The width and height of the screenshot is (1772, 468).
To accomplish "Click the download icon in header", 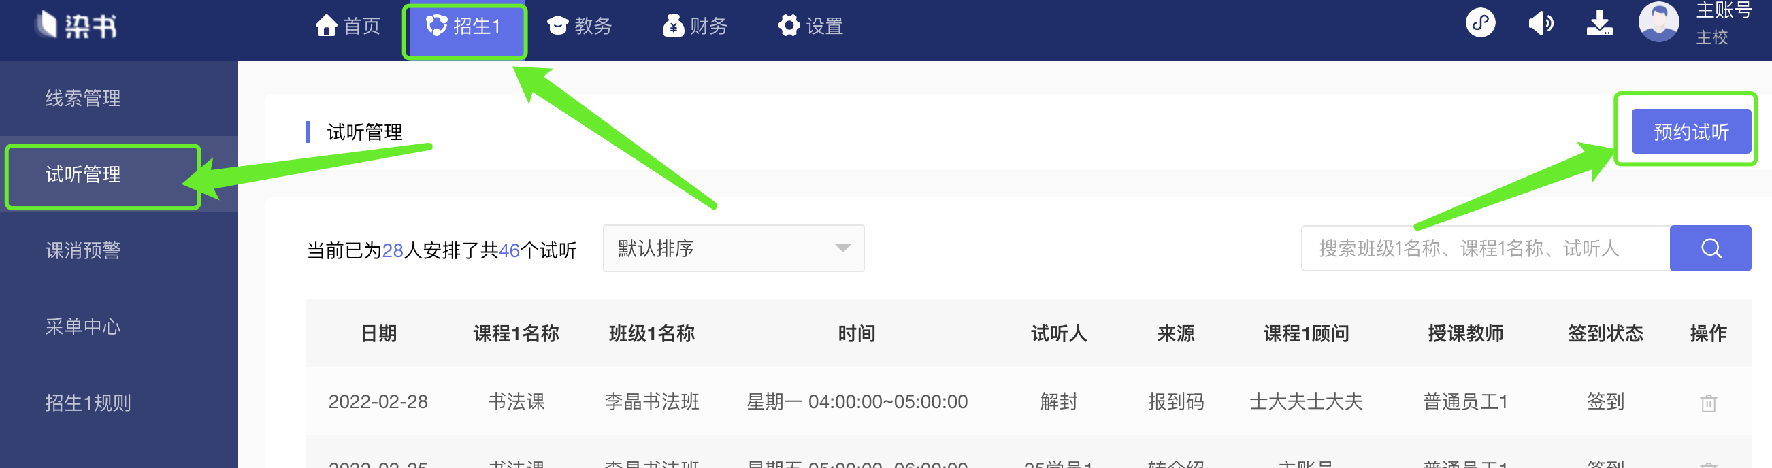I will [1599, 23].
